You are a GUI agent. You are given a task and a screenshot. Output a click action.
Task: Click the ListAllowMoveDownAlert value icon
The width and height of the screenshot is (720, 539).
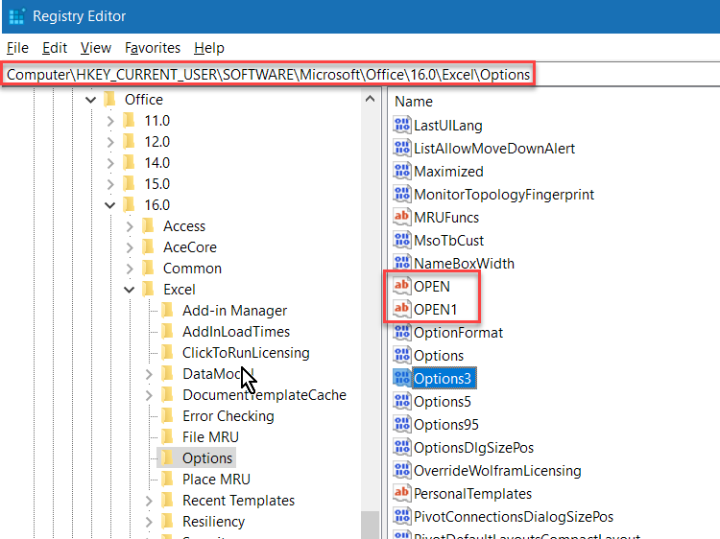tap(402, 148)
